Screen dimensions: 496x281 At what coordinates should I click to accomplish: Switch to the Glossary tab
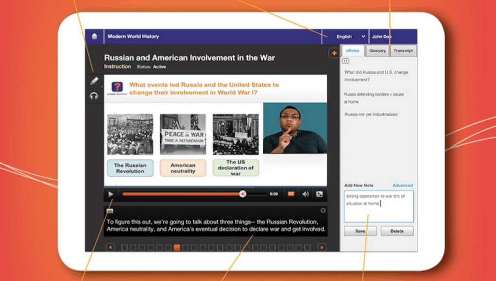(x=377, y=51)
